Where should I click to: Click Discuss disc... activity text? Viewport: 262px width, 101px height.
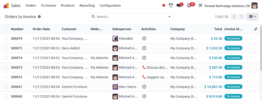click(x=157, y=68)
